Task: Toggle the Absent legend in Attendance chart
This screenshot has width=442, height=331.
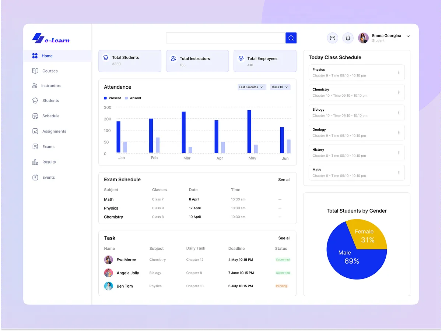Action: point(133,98)
